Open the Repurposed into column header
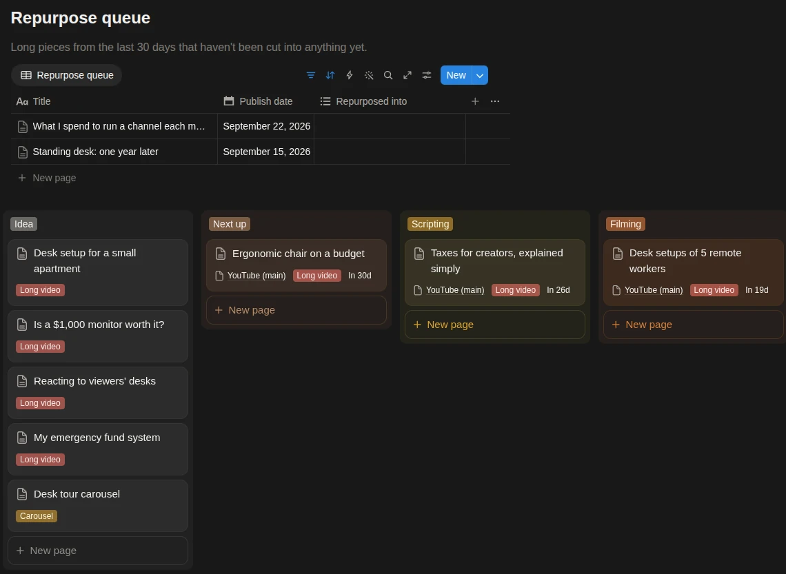 coord(390,101)
